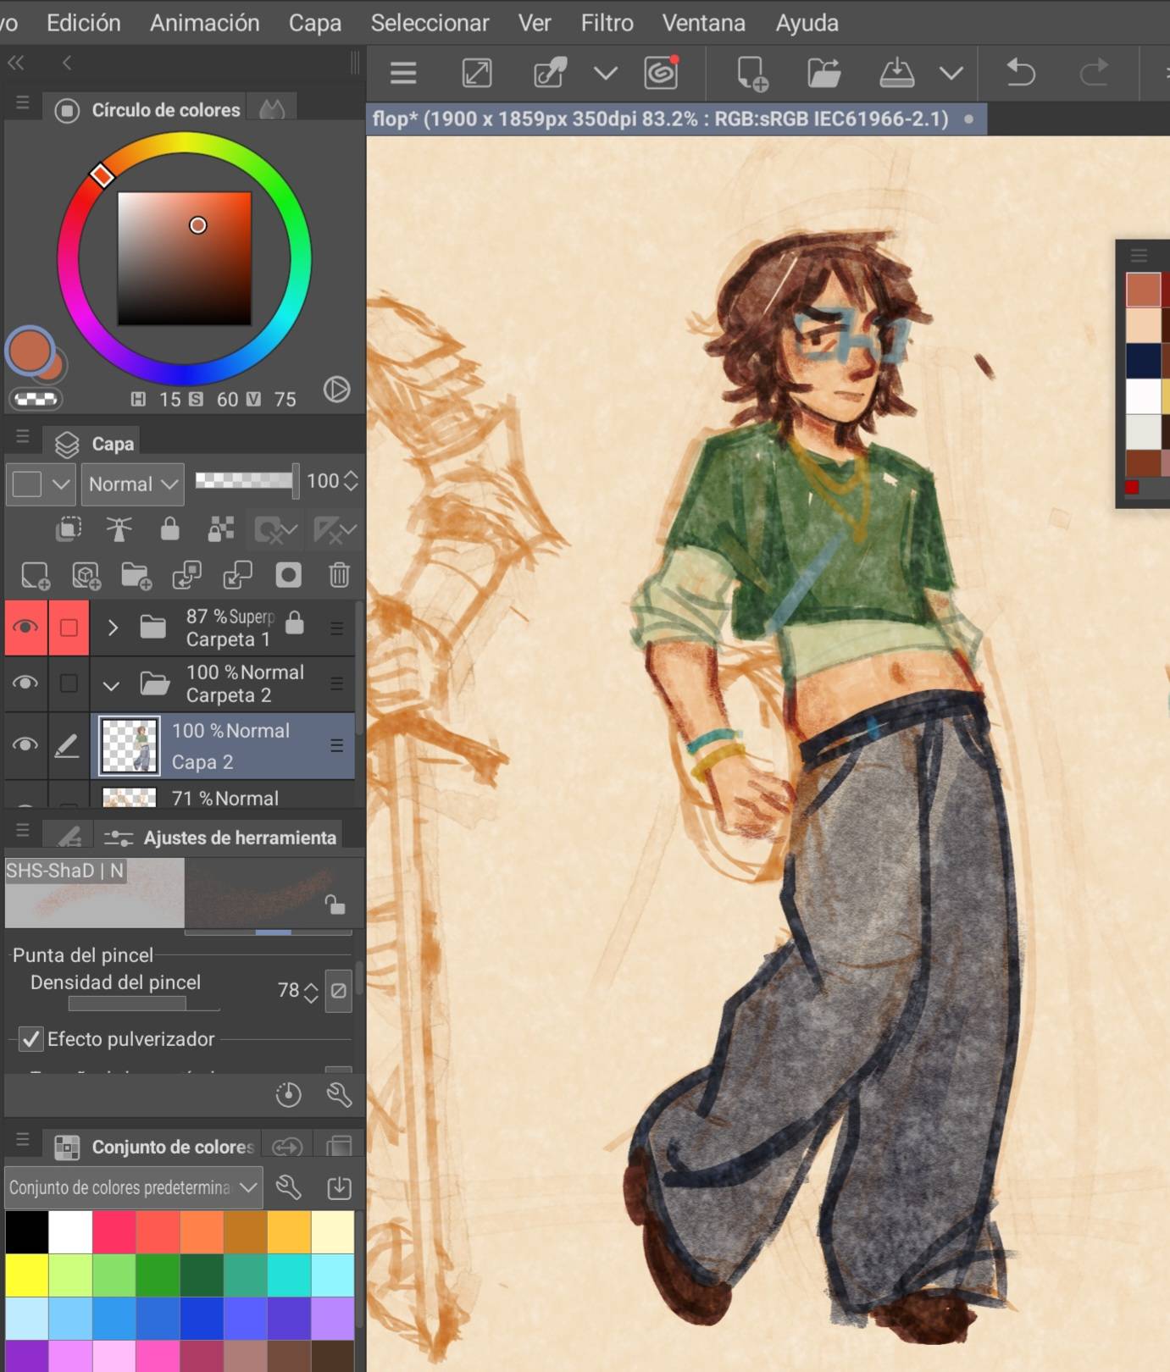Toggle set as reference layer icon

point(119,529)
